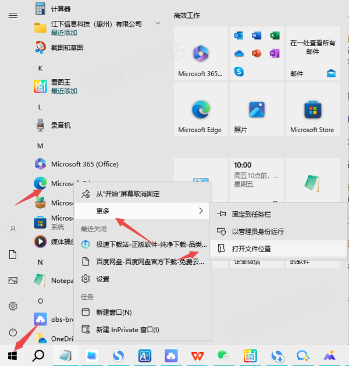Expand the 更多 submenu entry
349x366 pixels.
143,211
